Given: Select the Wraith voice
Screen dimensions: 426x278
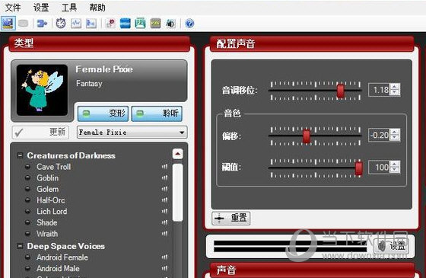Looking at the screenshot, I should 47,234.
